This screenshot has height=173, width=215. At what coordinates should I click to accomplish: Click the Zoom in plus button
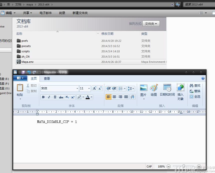click(x=199, y=166)
